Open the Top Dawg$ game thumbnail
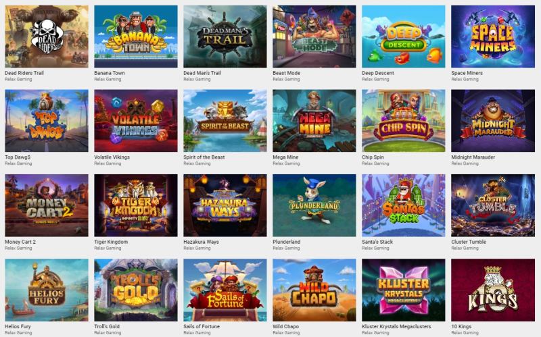The height and width of the screenshot is (337, 541). pyautogui.click(x=47, y=121)
